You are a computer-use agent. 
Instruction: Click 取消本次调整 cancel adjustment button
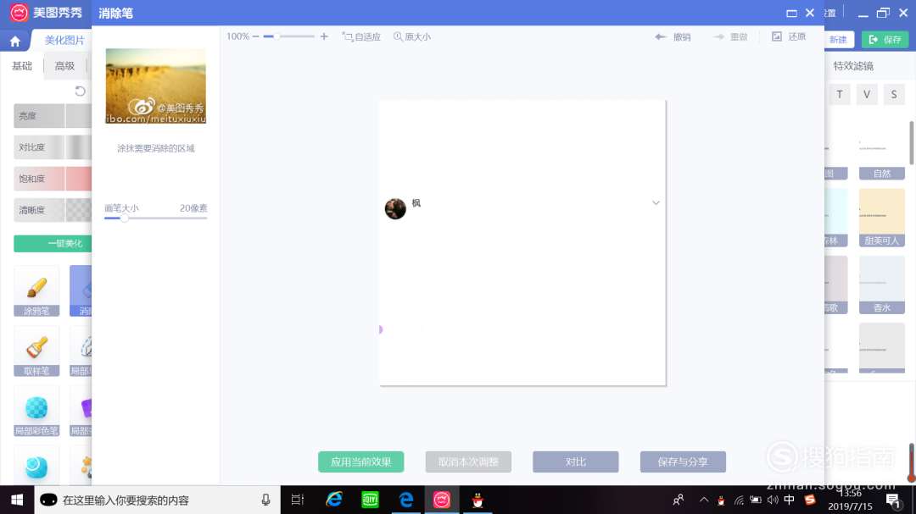[468, 461]
